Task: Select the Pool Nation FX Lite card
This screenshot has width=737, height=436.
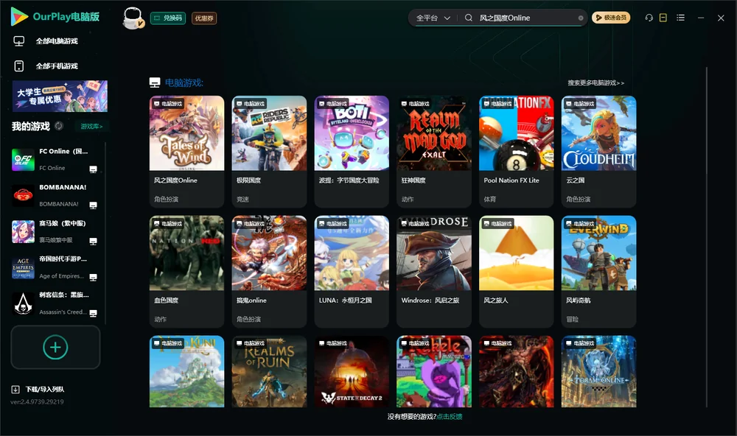Action: point(517,151)
